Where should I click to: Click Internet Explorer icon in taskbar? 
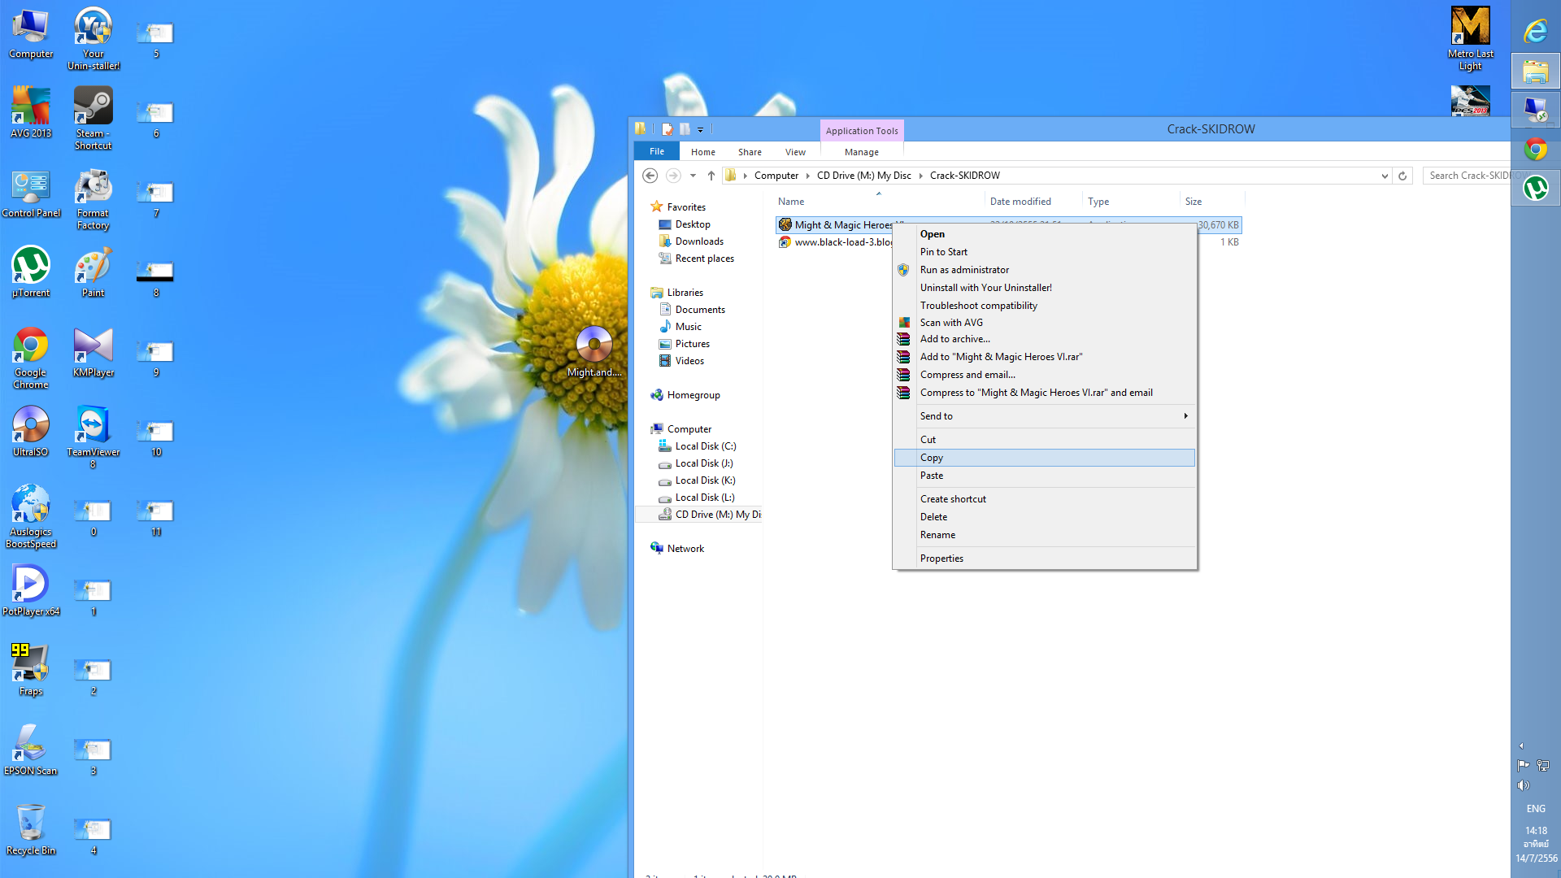coord(1535,32)
